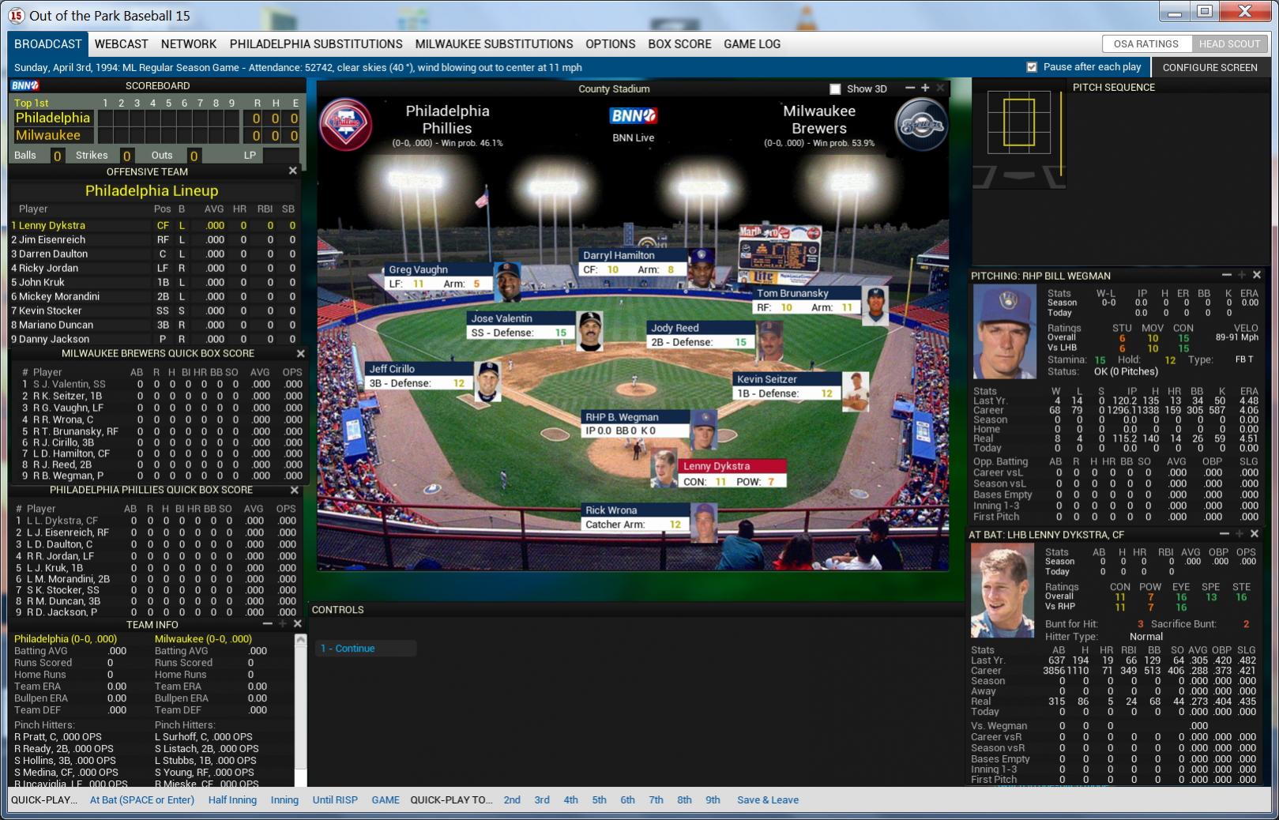
Task: Click the BNN logo on the scoreboard panel
Action: pyautogui.click(x=25, y=85)
